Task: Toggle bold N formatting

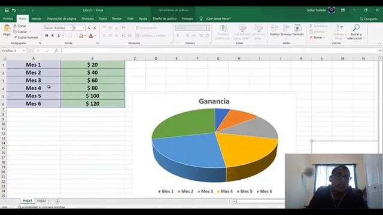Action: (47, 36)
